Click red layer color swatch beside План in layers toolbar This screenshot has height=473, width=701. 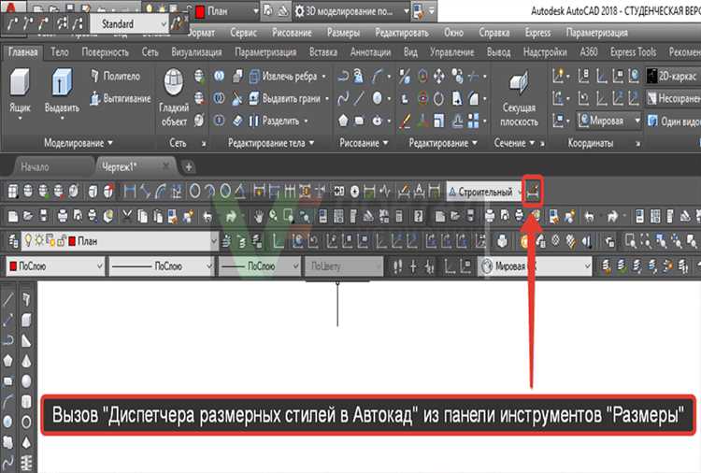[72, 241]
